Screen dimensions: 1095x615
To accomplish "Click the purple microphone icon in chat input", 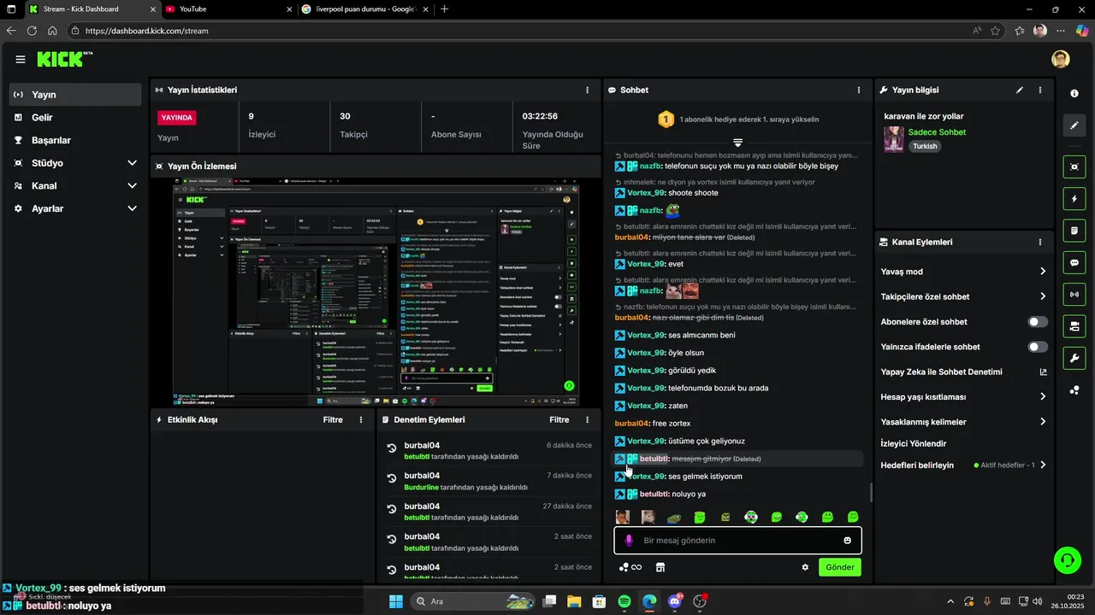I will coord(630,541).
